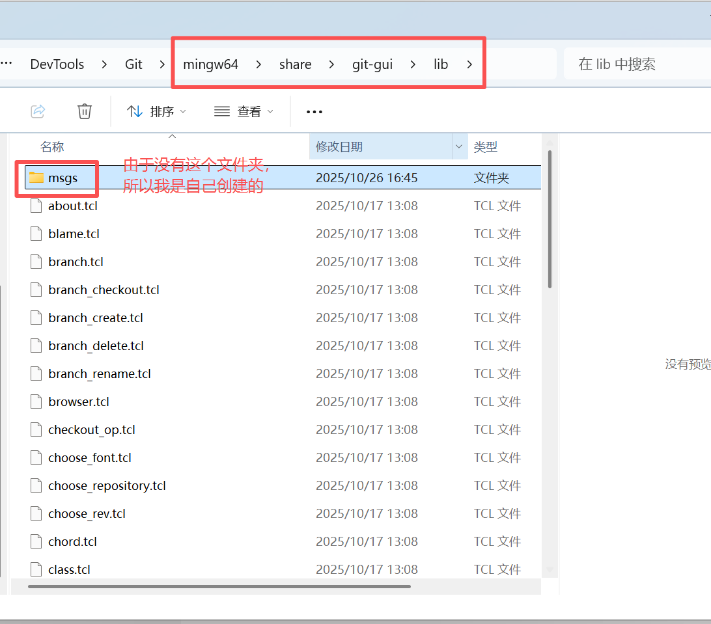The image size is (711, 624).
Task: Select the branch_checkout.tcl file
Action: tap(282, 290)
